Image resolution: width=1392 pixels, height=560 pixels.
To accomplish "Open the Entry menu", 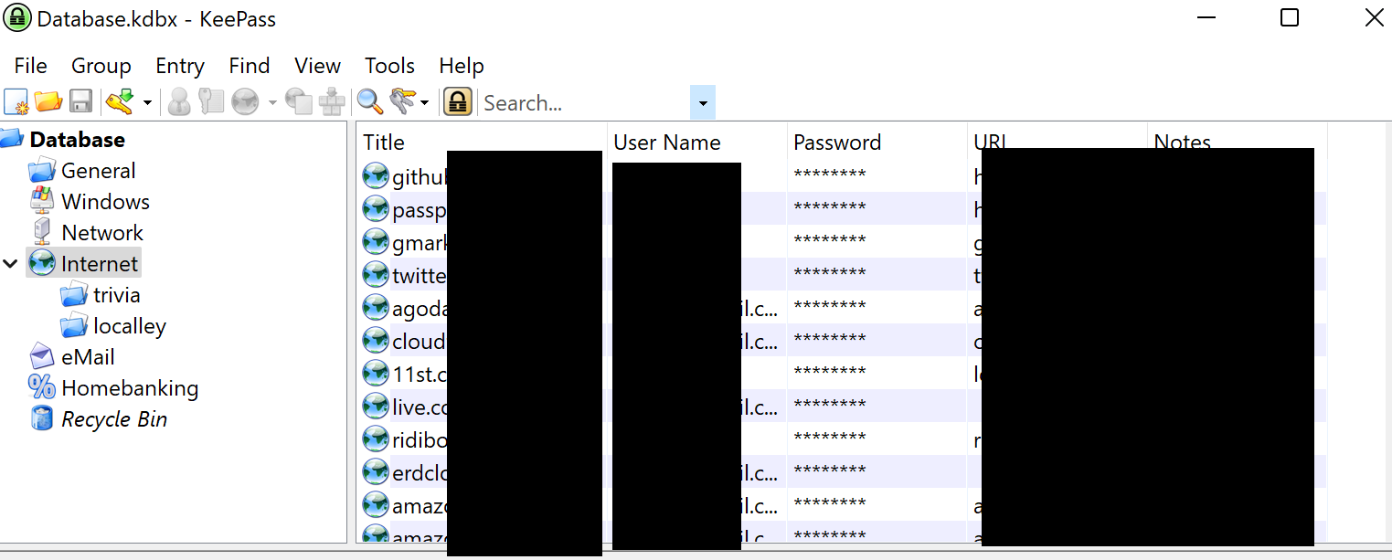I will click(180, 66).
